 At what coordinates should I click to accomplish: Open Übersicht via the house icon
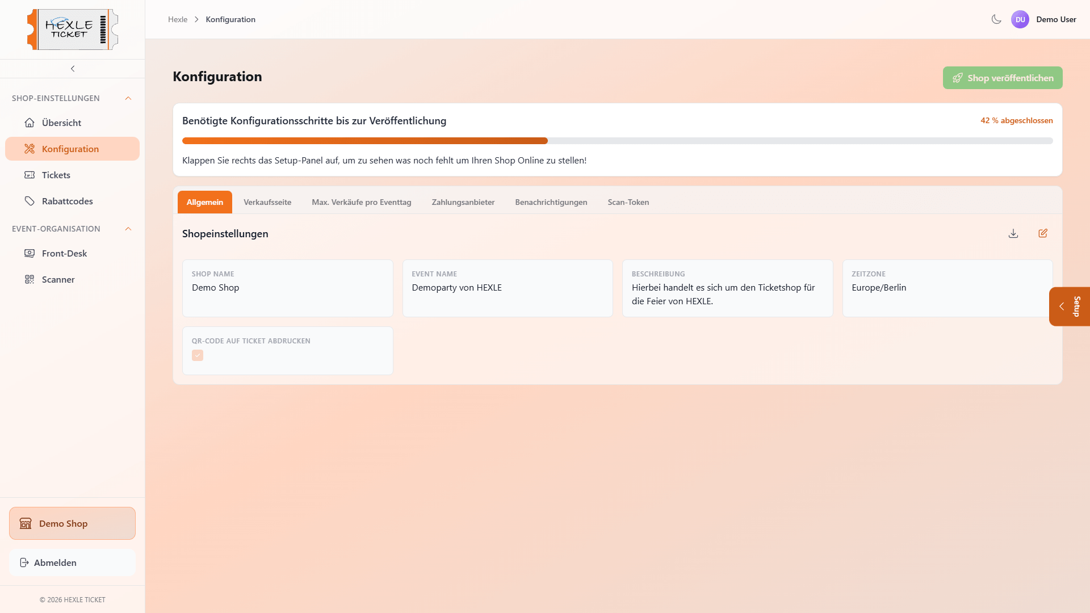[x=30, y=123]
